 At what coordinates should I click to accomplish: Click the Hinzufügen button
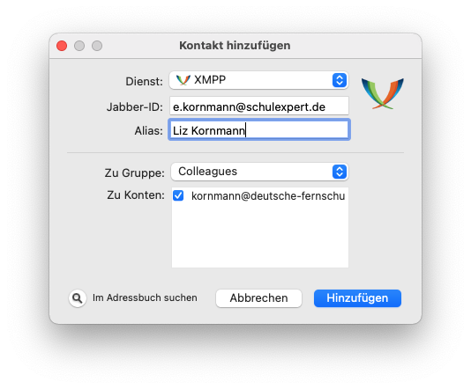coord(357,298)
